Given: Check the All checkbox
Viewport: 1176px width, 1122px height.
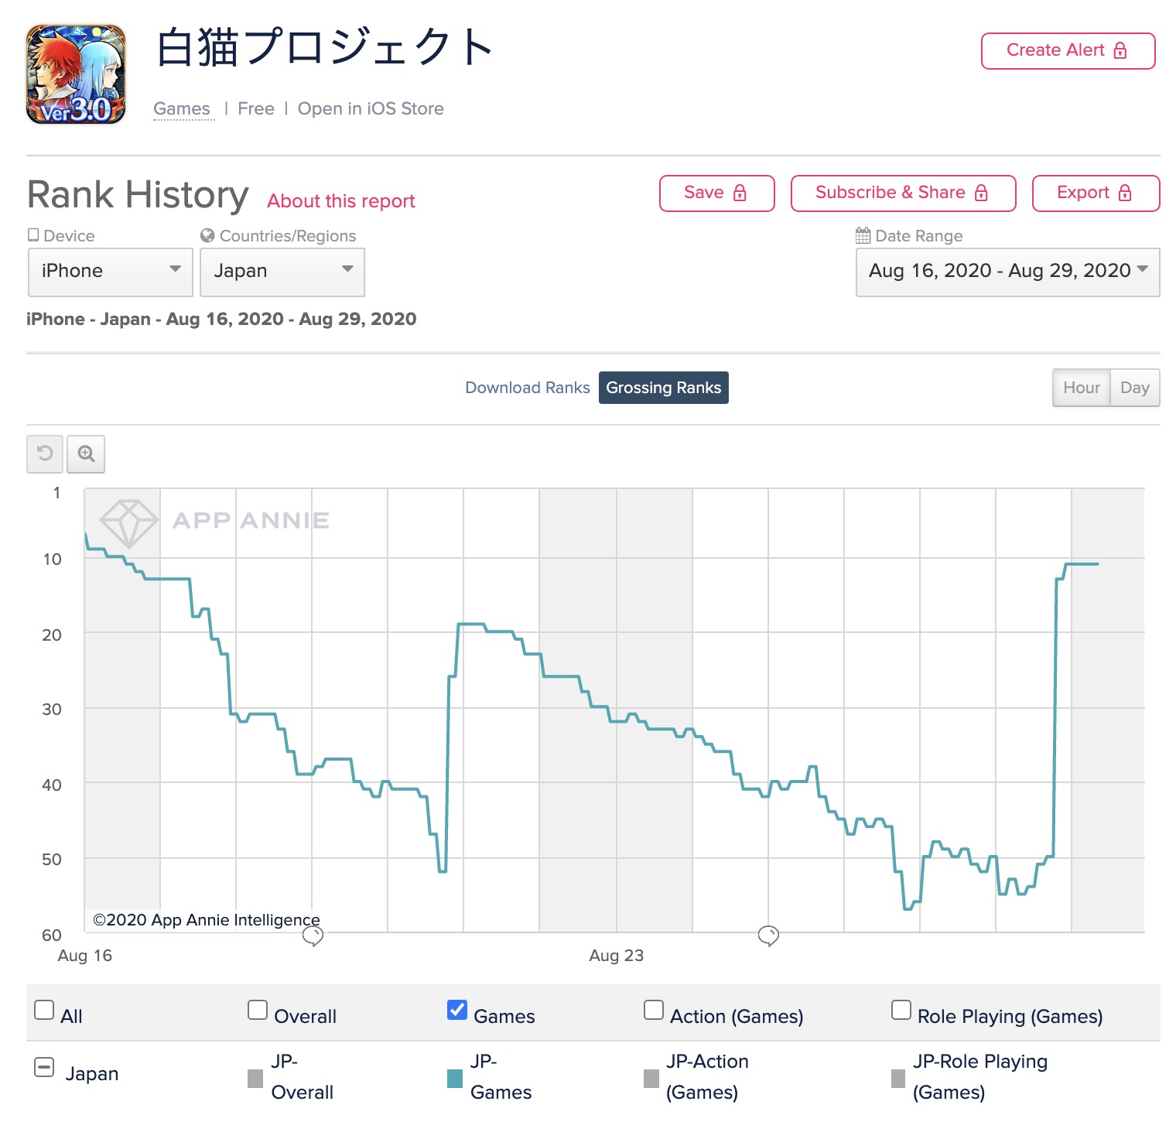Looking at the screenshot, I should tap(44, 1010).
